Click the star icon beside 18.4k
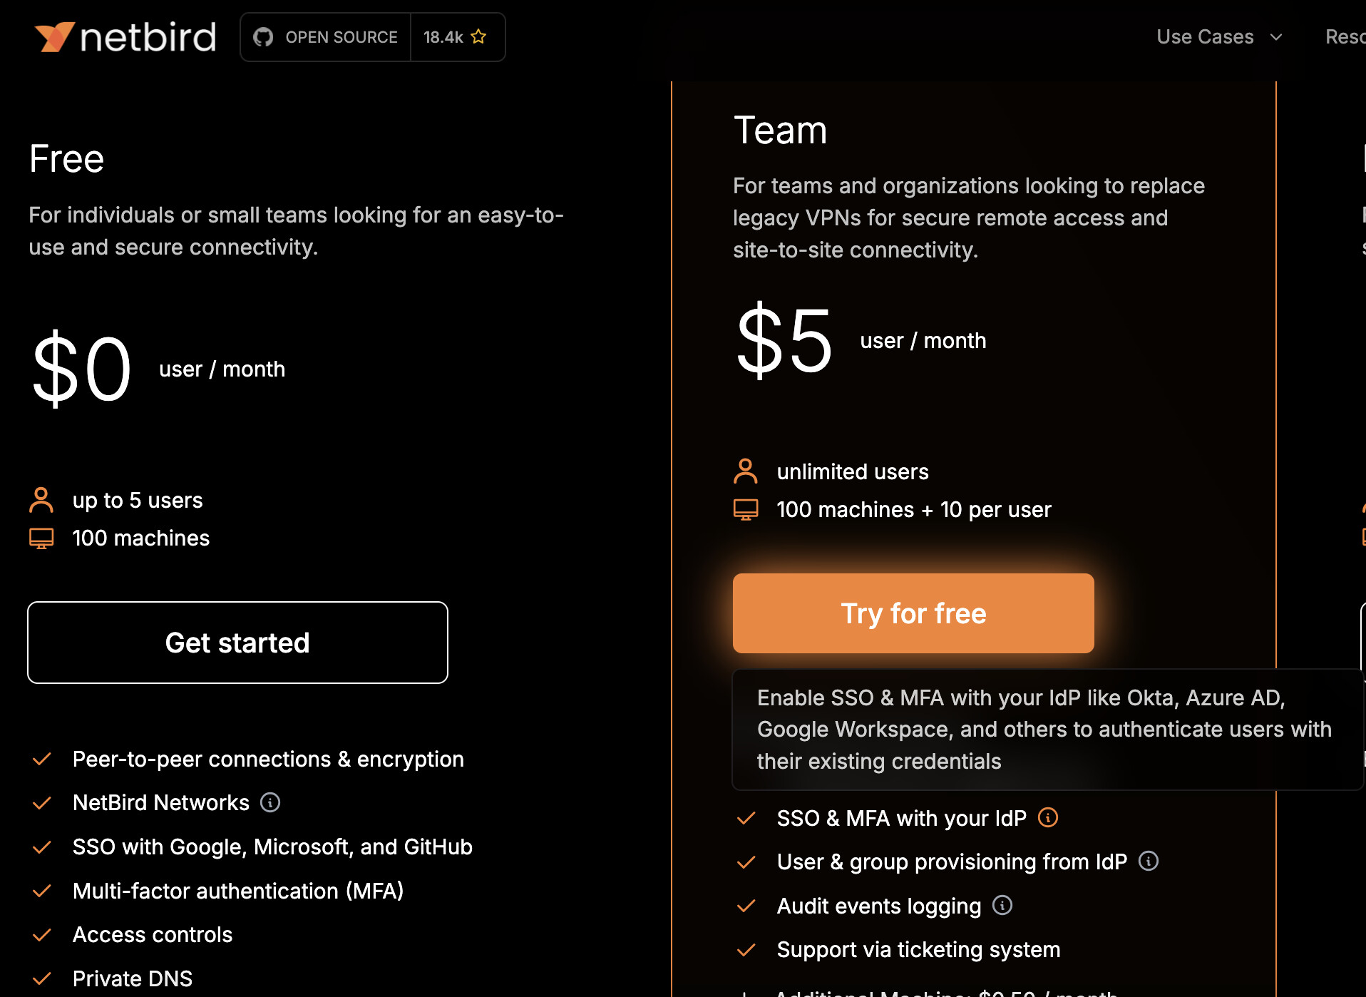 (478, 36)
